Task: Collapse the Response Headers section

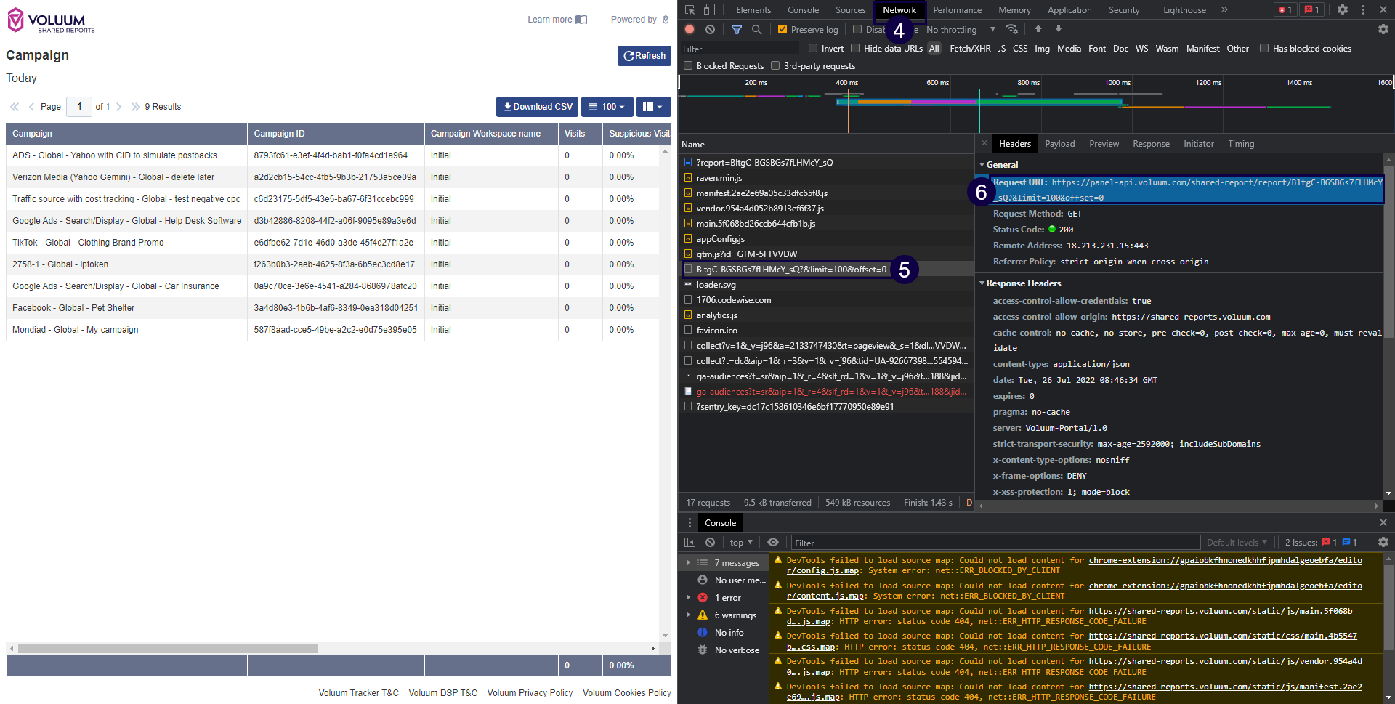Action: (x=982, y=283)
